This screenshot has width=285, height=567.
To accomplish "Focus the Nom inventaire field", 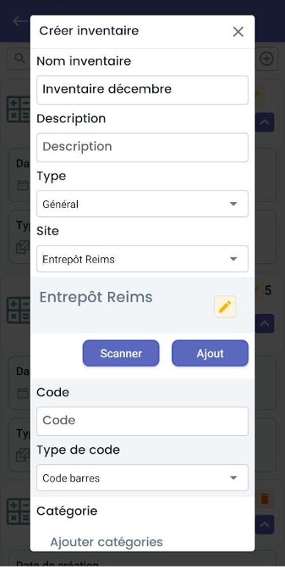I will pos(142,90).
